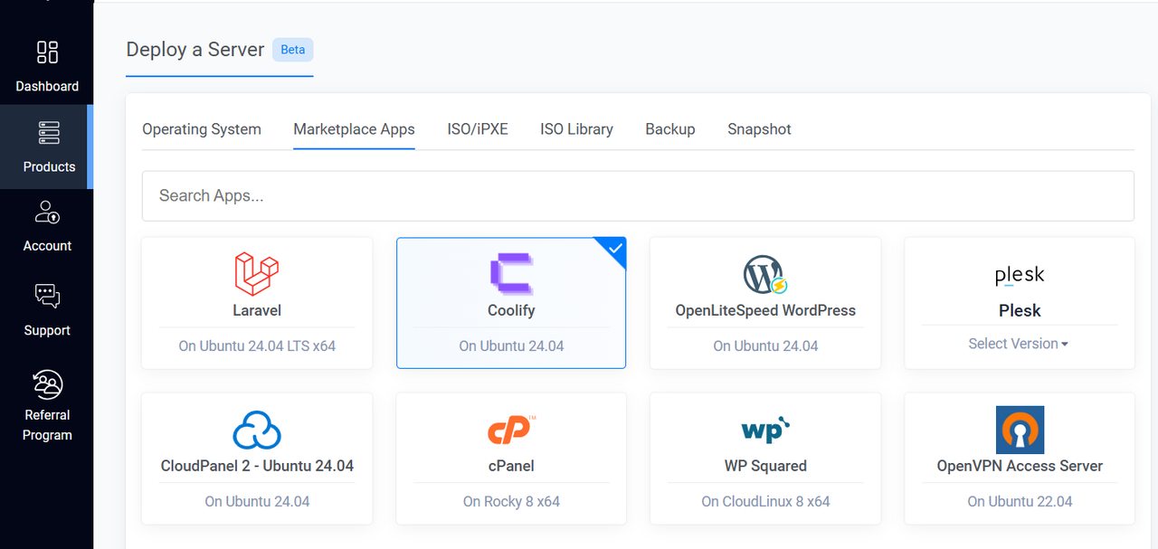Screen dimensions: 1158x549
Task: Switch to Operating System tab
Action: point(202,129)
